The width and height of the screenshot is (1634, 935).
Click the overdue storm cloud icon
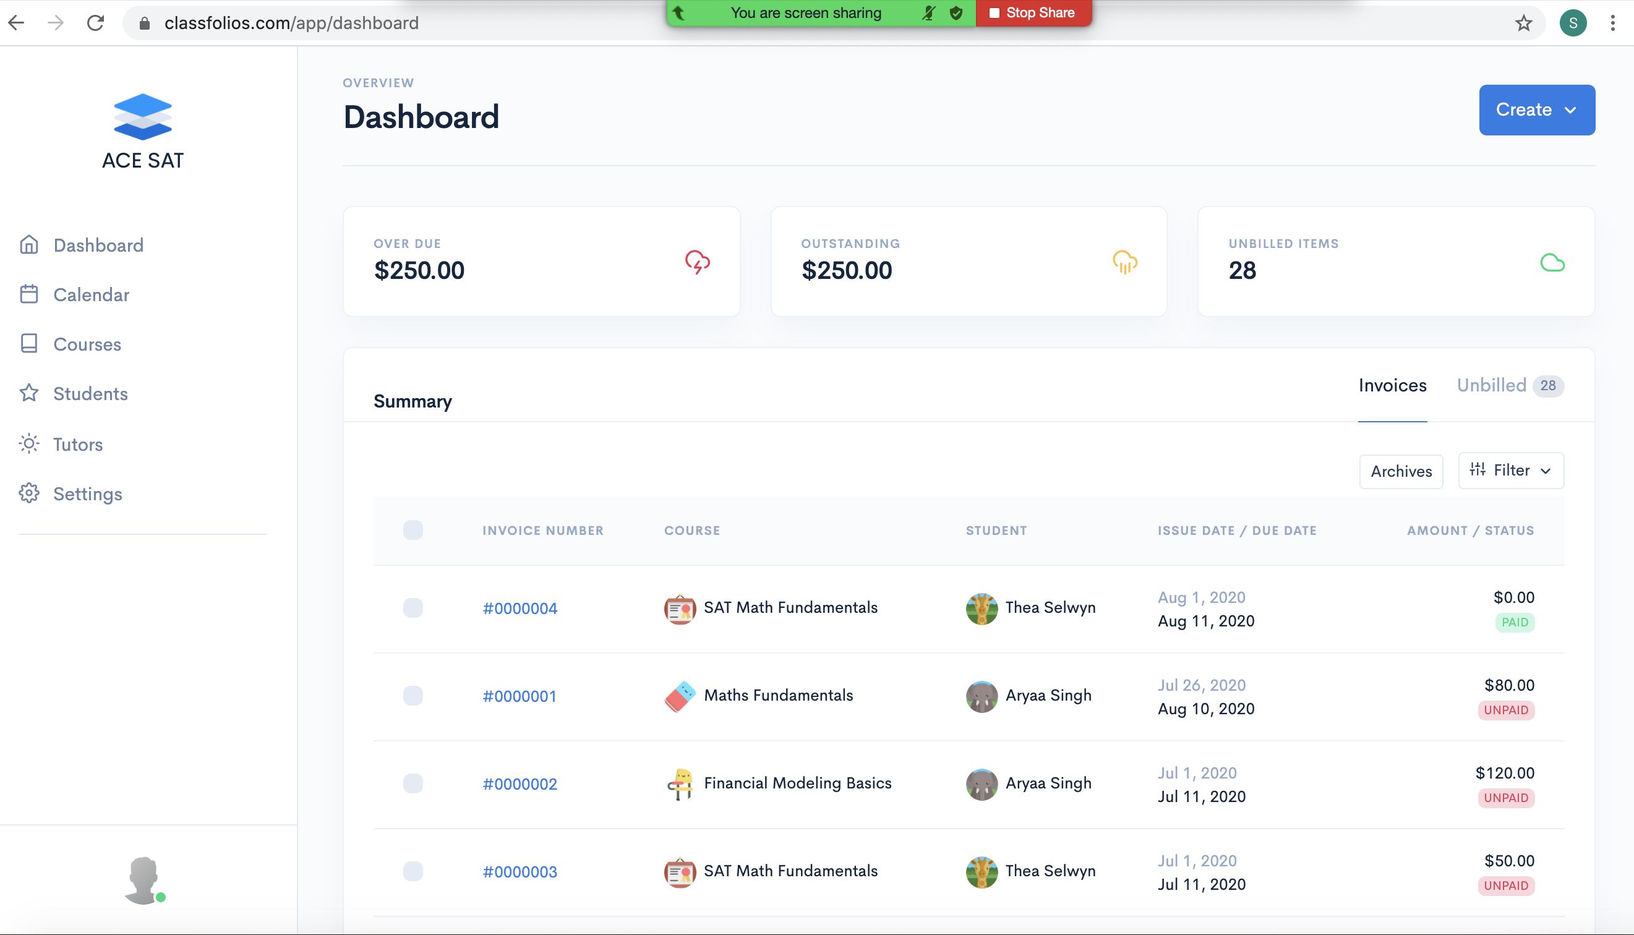coord(697,262)
